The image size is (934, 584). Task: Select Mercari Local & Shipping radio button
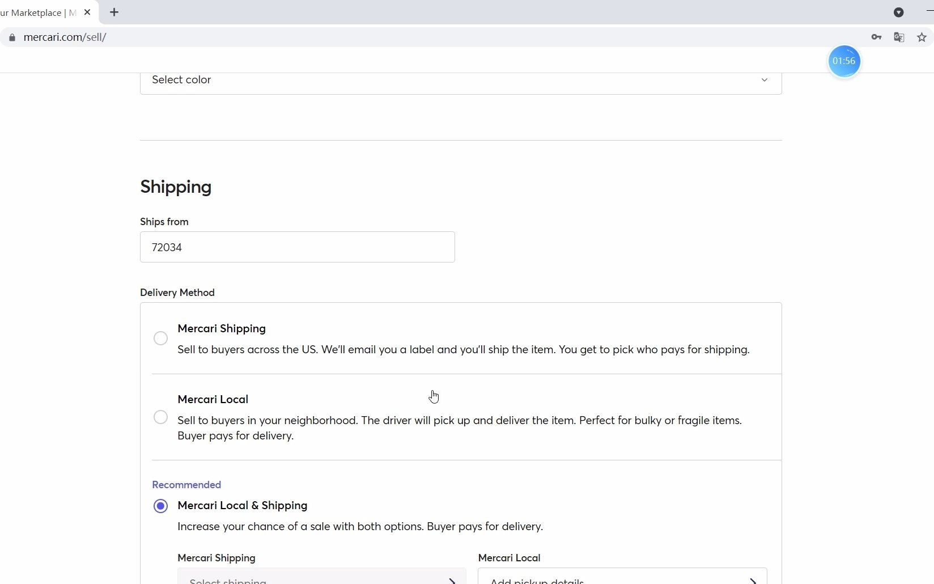tap(160, 506)
